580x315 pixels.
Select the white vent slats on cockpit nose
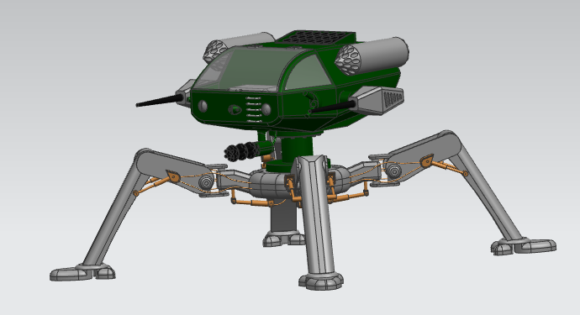click(x=254, y=109)
